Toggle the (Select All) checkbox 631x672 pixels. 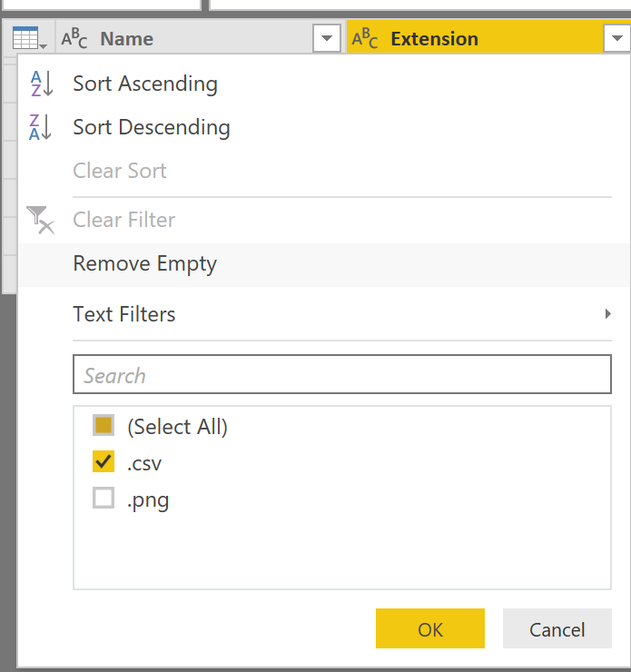click(104, 426)
